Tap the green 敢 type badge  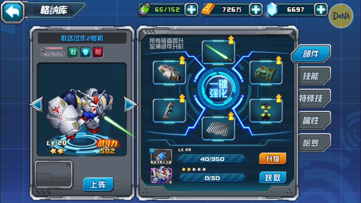click(73, 52)
